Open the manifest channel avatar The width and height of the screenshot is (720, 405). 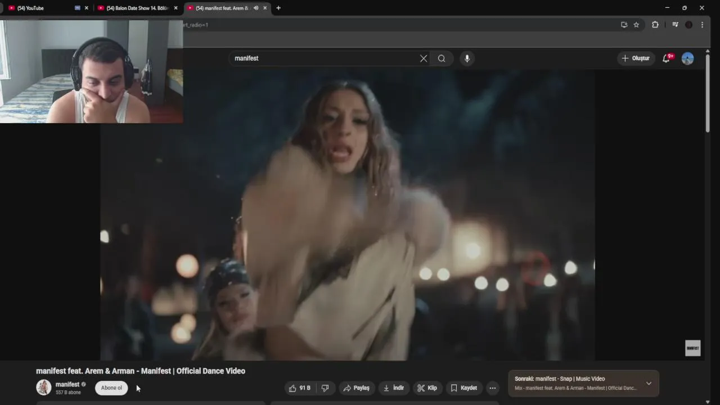click(44, 388)
